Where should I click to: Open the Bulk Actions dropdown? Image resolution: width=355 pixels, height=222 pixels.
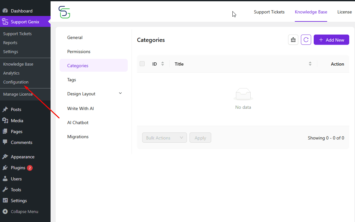coord(164,138)
